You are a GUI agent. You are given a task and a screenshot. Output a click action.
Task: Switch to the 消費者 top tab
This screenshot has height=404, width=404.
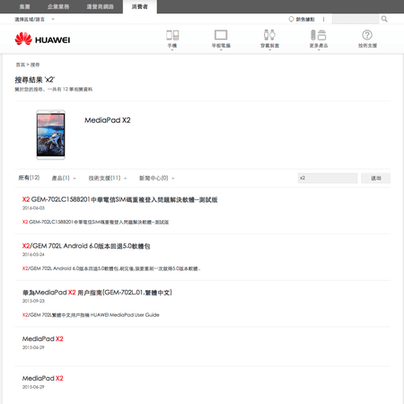[x=140, y=6]
